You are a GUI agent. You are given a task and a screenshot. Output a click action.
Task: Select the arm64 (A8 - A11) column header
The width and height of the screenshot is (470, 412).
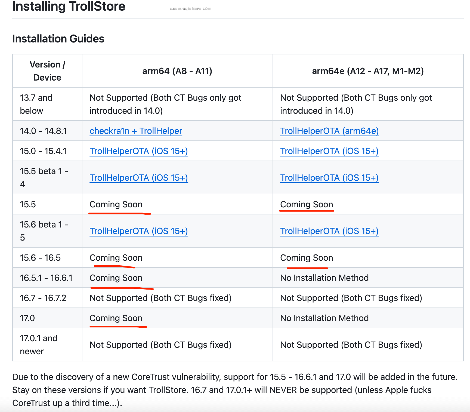[177, 71]
